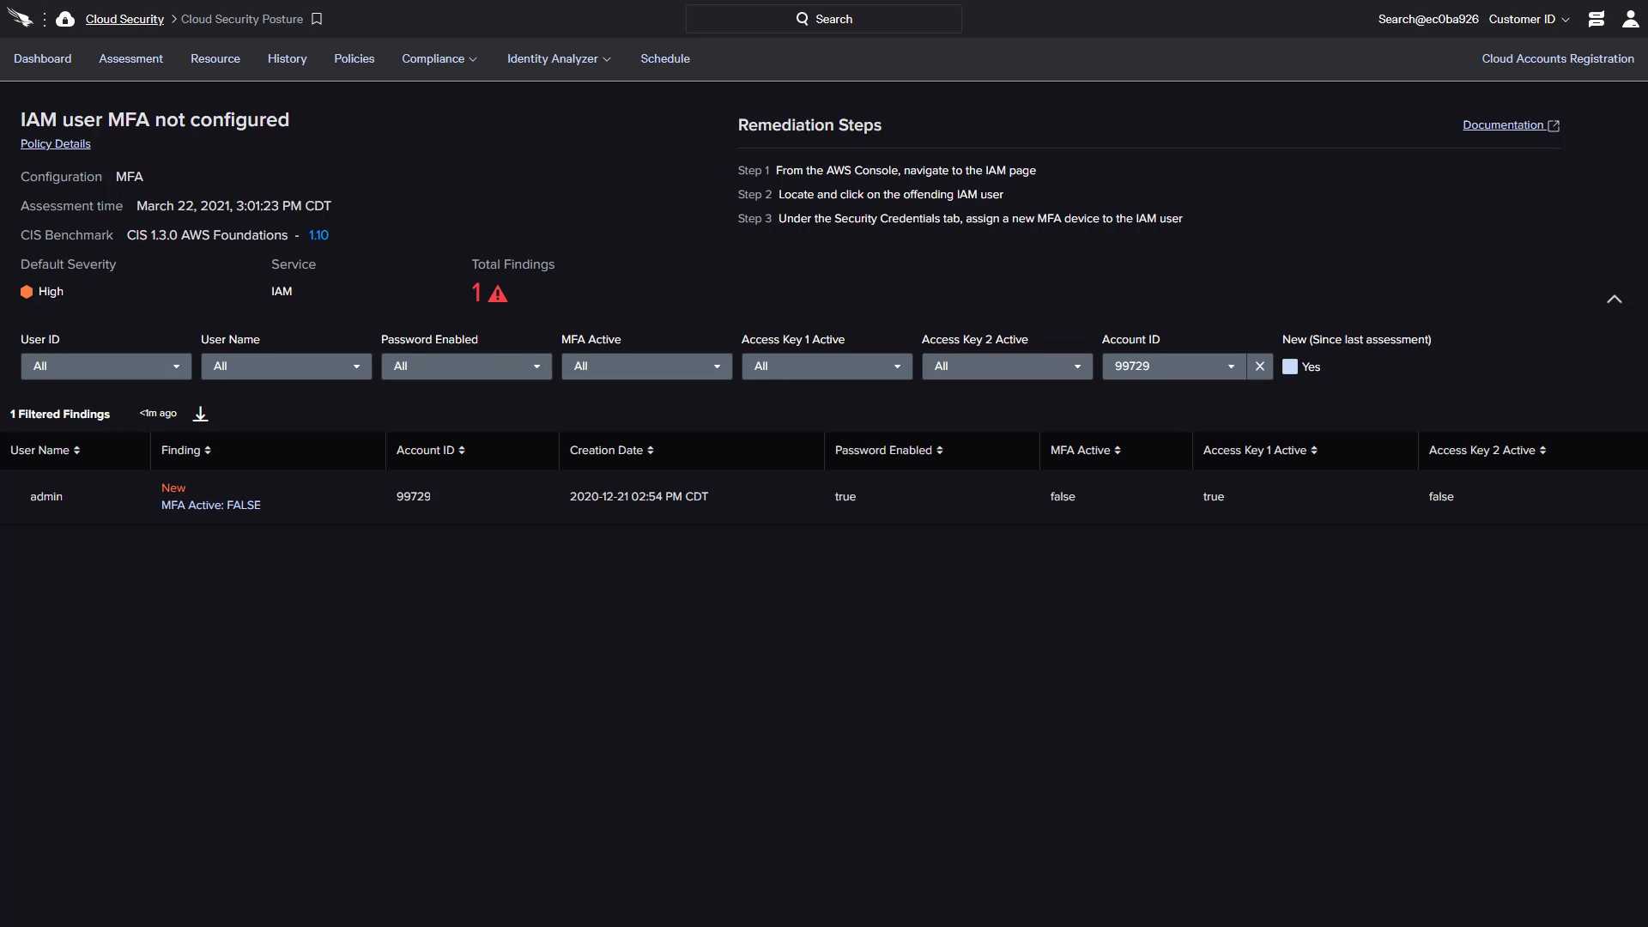Screen dimensions: 1648x927
Task: Click the 2020-12-21 02:54 PM CDT creation date
Action: click(639, 497)
